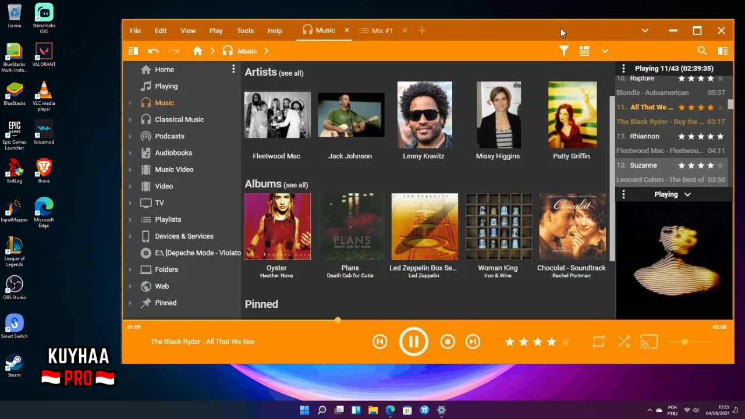Open view options dropdown chevron in toolbar
Viewport: 745px width, 419px height.
(605, 51)
